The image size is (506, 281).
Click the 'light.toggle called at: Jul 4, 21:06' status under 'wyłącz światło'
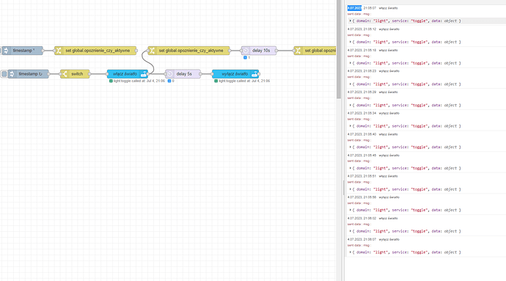pos(244,81)
